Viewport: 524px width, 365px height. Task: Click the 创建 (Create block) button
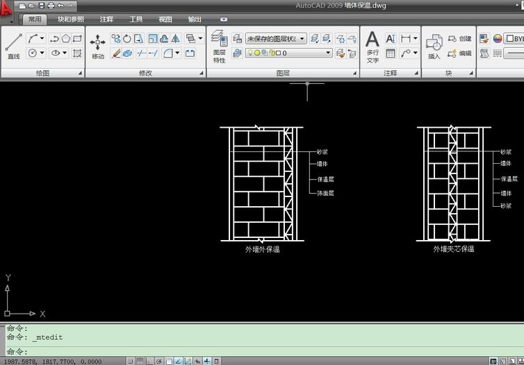click(460, 39)
